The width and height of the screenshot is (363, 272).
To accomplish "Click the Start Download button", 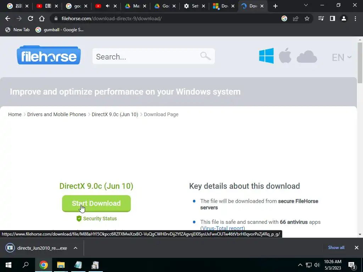I will coord(96,204).
